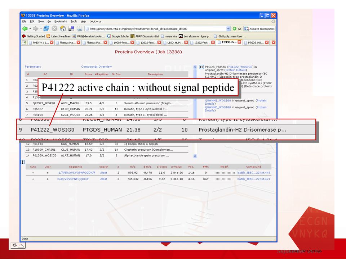Viewport: 346px width, 259px height.
Task: Click the protein list scroll-down arrow
Action: point(195,156)
